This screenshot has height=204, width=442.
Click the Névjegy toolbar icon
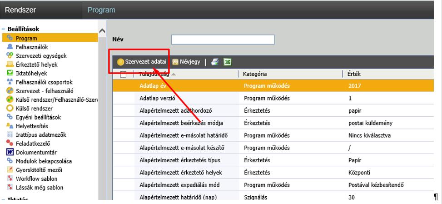pos(175,62)
